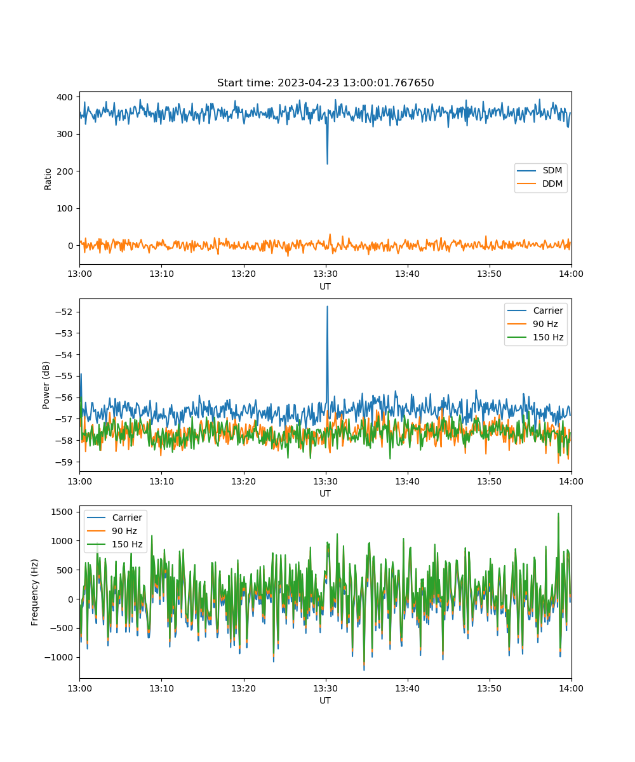Click the −54 tick on the Power axis
Screen dimensions: 635x762
click(66, 354)
